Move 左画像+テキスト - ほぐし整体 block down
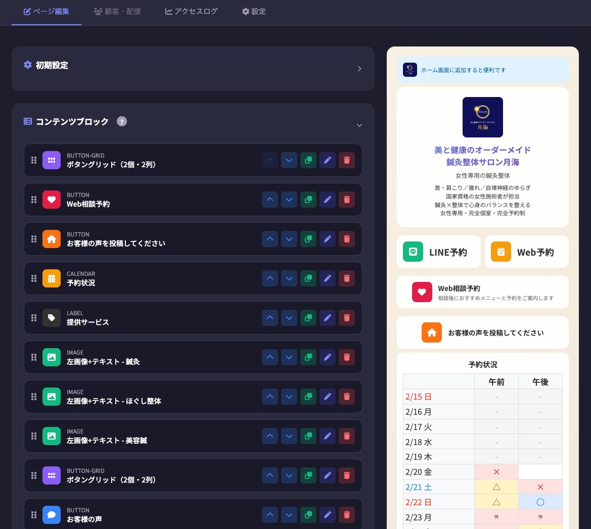This screenshot has width=591, height=529. [289, 397]
